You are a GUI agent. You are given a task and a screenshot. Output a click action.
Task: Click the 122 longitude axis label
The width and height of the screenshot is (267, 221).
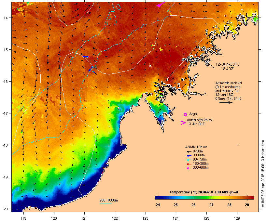tap(115, 218)
